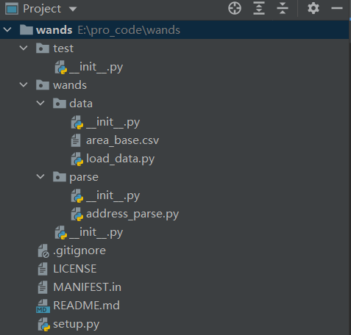This screenshot has width=351, height=335.
Task: Open the Project view dropdown arrow
Action: pyautogui.click(x=73, y=9)
